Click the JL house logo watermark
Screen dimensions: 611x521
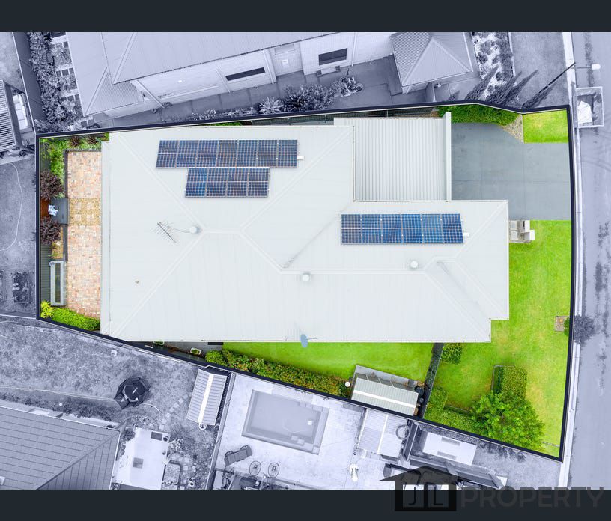tap(418, 490)
